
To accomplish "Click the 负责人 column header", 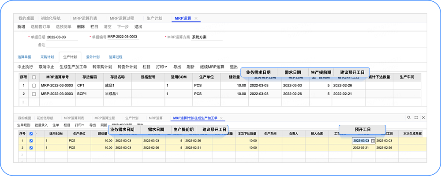I will click(x=294, y=134).
